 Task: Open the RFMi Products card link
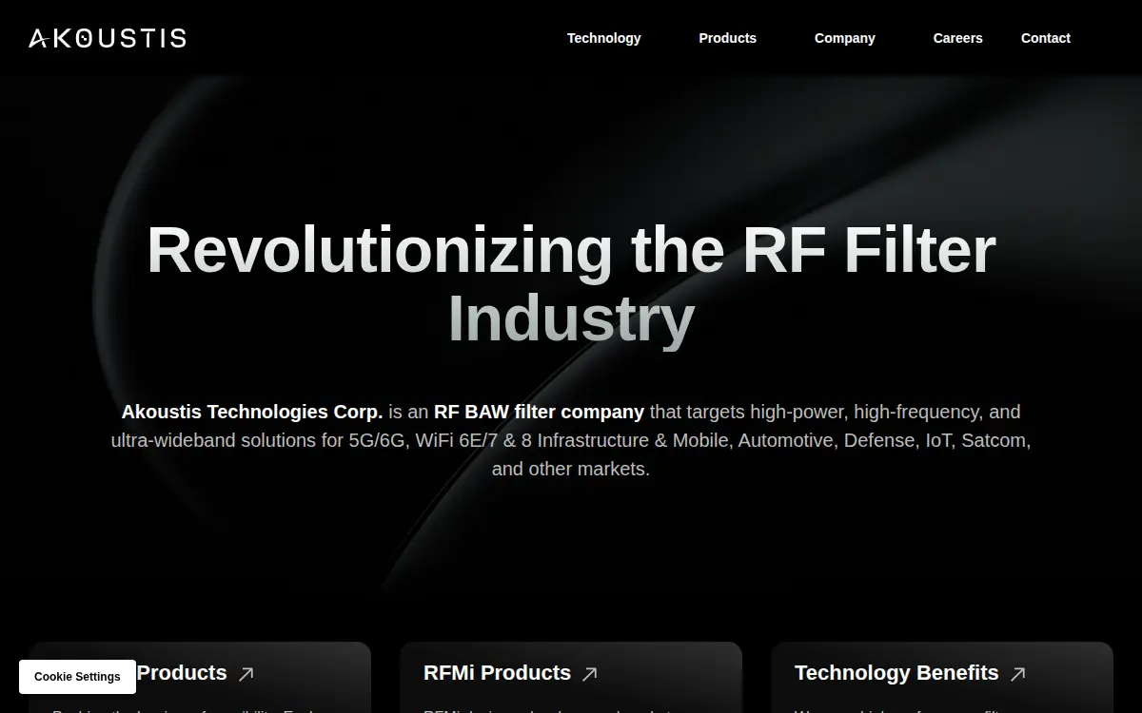497,673
